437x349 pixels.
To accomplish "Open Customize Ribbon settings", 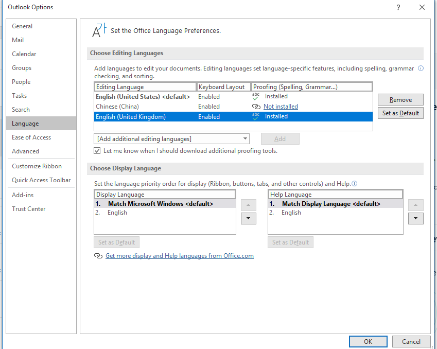I will click(x=41, y=166).
